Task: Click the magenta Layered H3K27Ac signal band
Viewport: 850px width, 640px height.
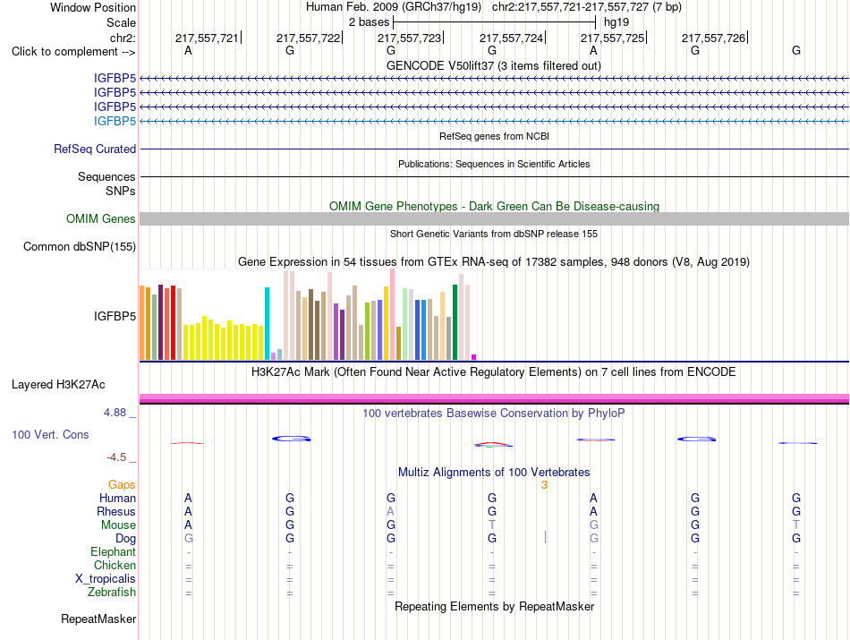Action: click(x=494, y=398)
